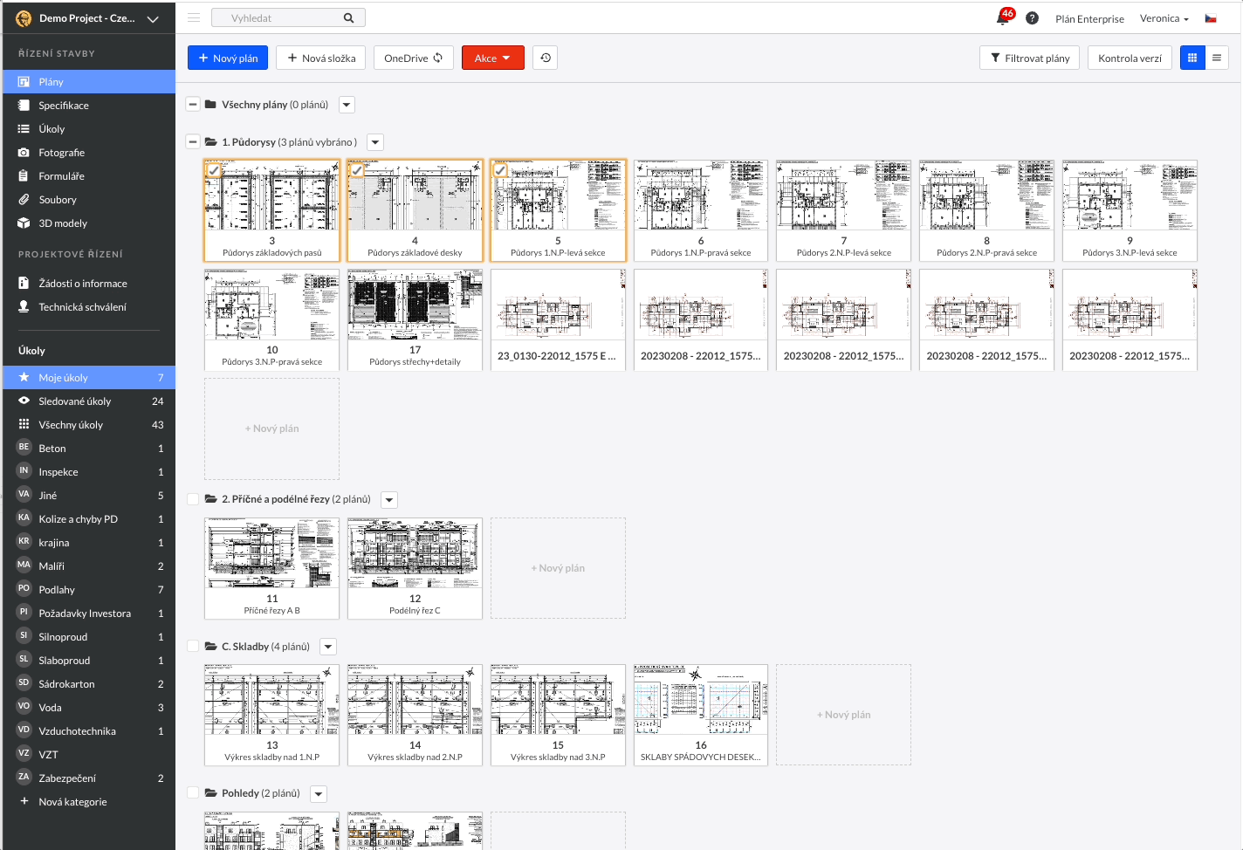1243x850 pixels.
Task: Open plan 17 Půdorys střechy+detaily thumbnail
Action: tap(415, 319)
